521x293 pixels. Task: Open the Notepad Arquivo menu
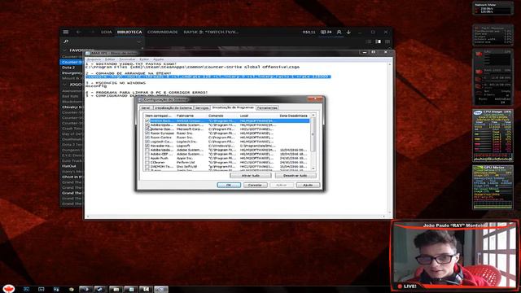point(94,59)
